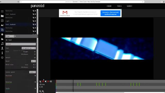Image resolution: width=165 pixels, height=93 pixels.
Task: Play the timeline preview
Action: 40,81
